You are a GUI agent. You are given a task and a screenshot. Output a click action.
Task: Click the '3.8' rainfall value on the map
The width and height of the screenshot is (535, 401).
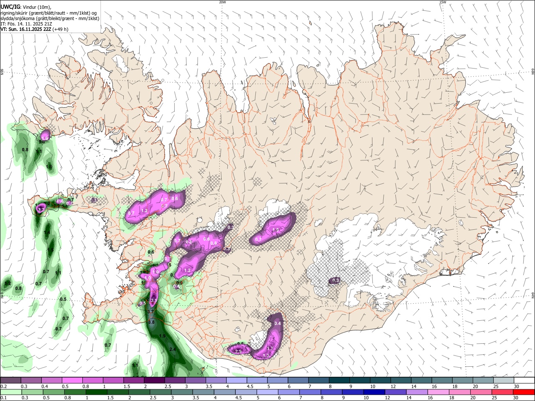coord(151,322)
